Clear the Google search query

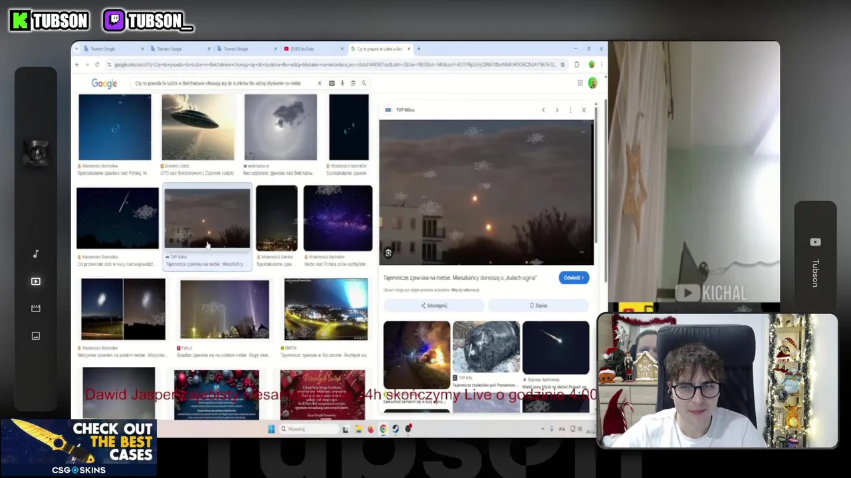pos(319,83)
